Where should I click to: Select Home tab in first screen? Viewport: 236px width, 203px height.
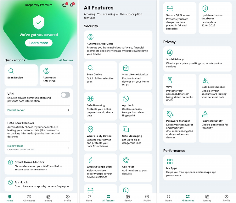point(10,198)
